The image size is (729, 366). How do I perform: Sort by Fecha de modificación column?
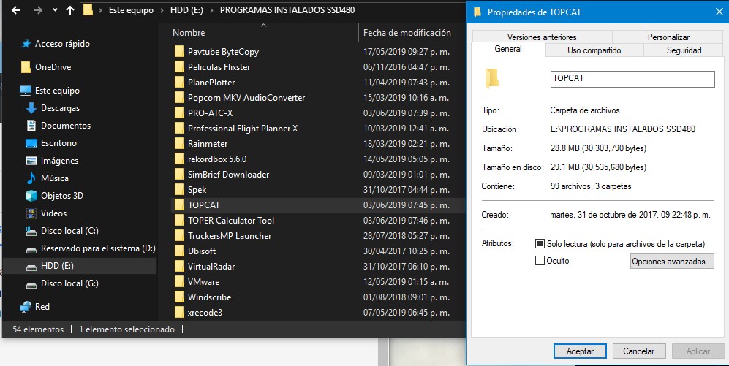coord(407,33)
